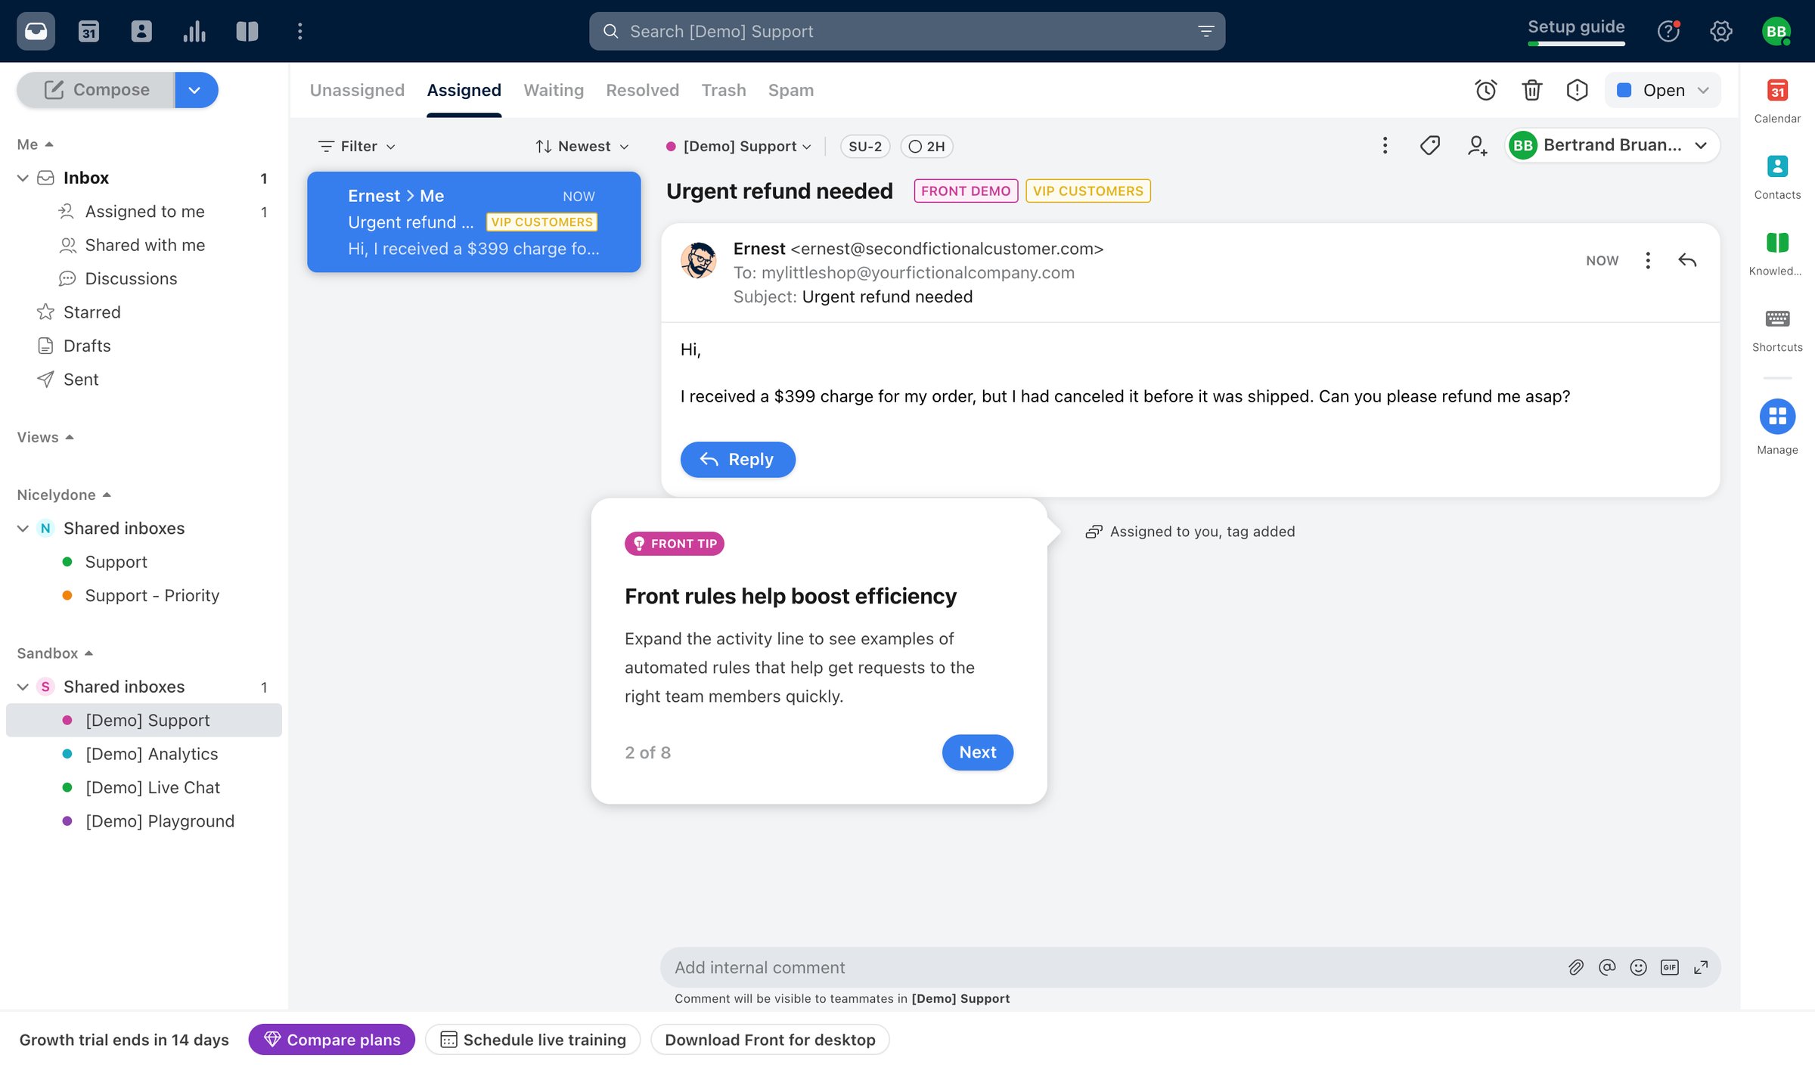Insert a GIF in the comment

(1669, 967)
